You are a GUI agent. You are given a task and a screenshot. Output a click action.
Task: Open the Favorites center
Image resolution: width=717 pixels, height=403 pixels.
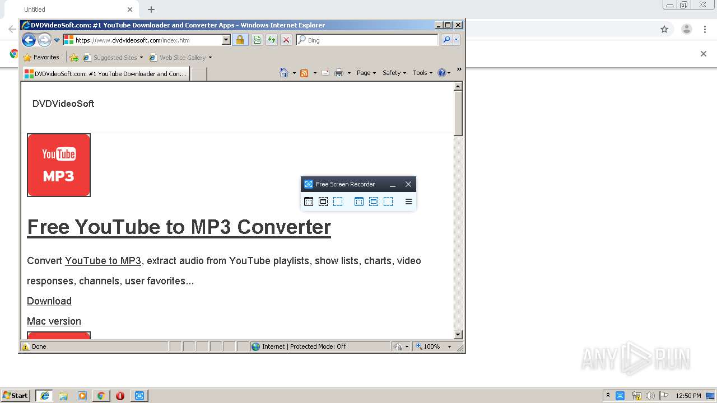click(41, 57)
